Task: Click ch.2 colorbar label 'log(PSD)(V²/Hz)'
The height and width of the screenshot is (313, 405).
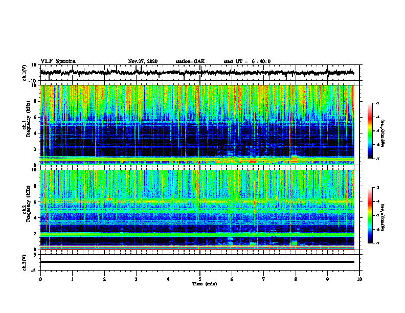Action: coord(383,217)
